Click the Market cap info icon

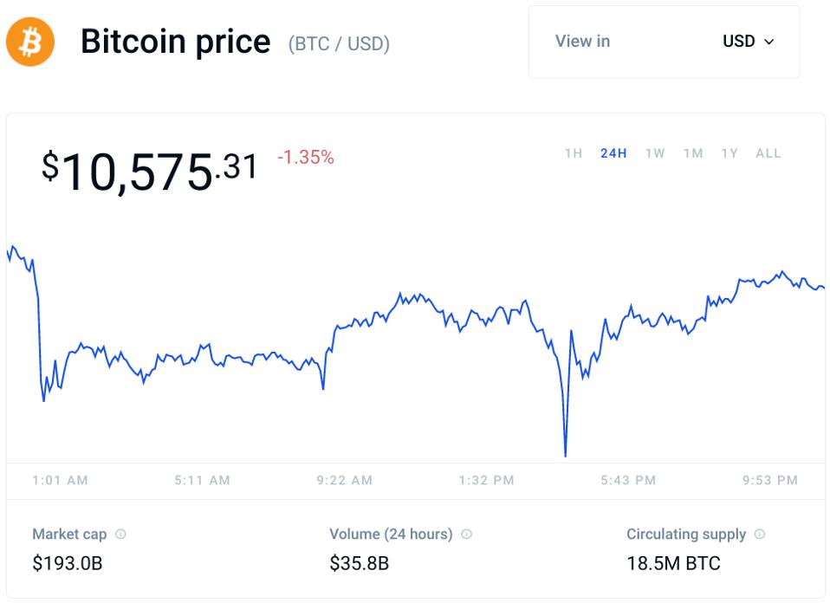point(120,534)
